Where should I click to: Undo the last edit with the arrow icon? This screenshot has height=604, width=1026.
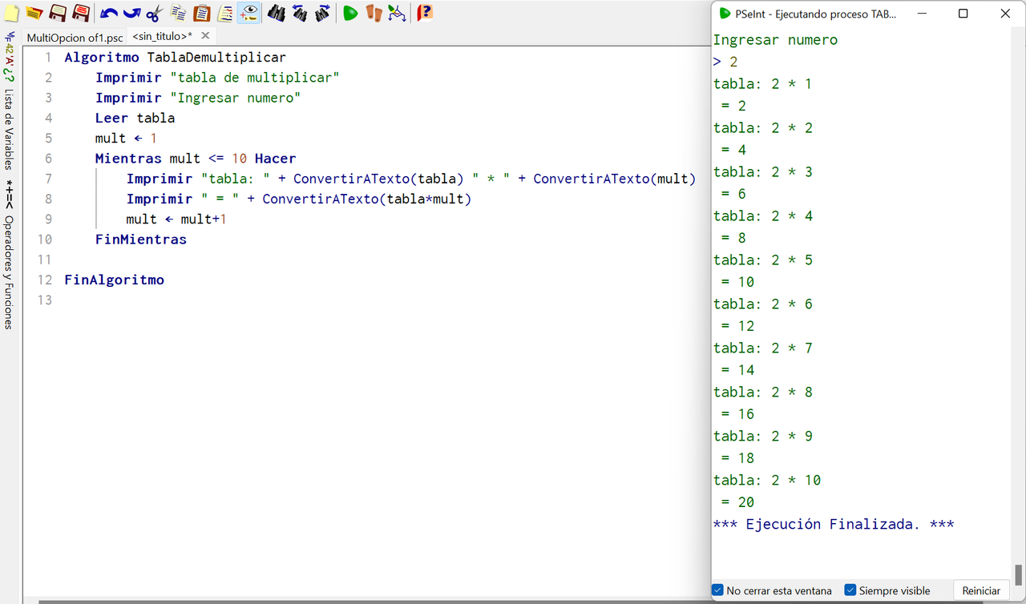(109, 13)
